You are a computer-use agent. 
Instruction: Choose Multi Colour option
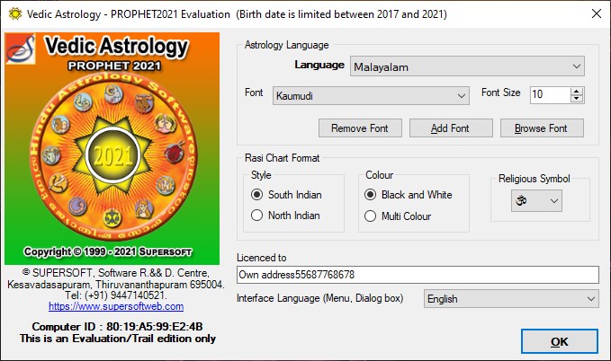398,216
